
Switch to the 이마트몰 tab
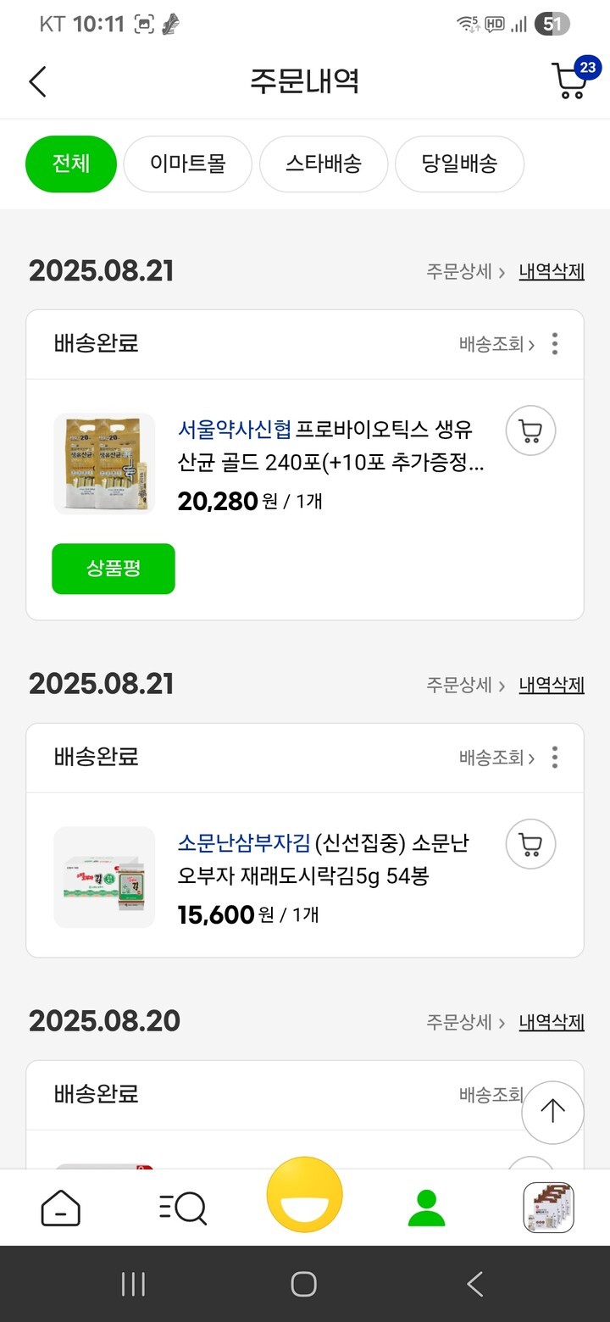188,164
